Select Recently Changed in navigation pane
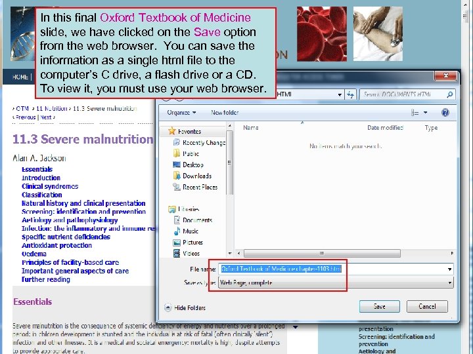This screenshot has width=473, height=354. (199, 143)
